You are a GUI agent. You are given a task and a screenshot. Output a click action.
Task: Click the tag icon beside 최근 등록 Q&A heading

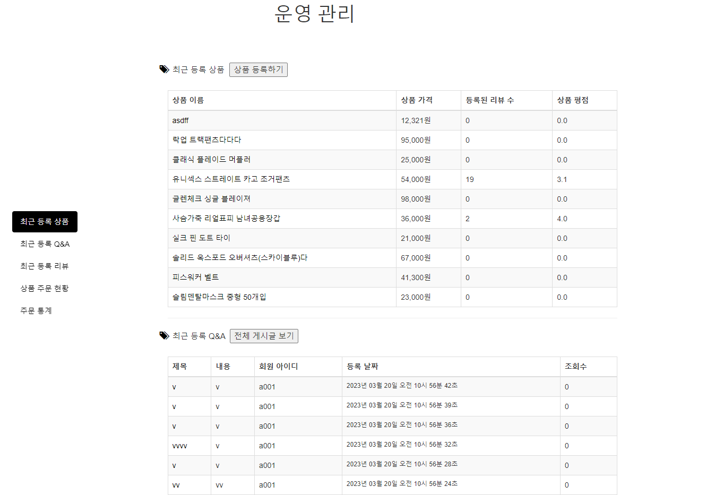[162, 335]
